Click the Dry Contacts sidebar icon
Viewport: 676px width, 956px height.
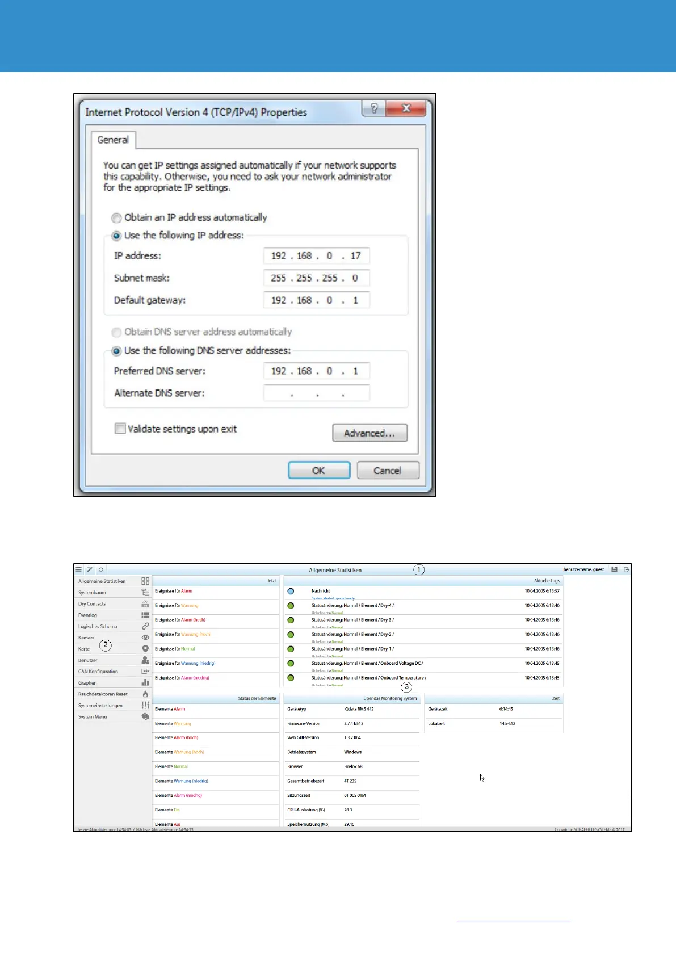[145, 604]
